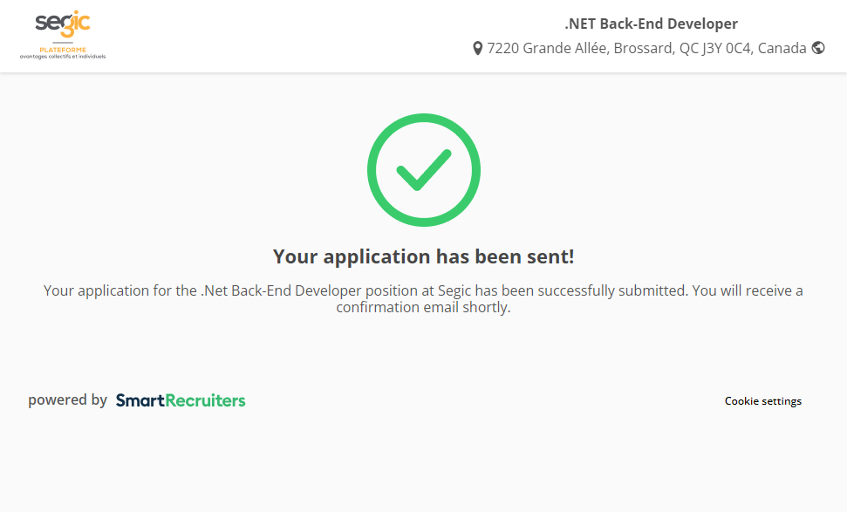Screen dimensions: 847x512
Task: Open Cookie settings
Action: click(x=763, y=401)
